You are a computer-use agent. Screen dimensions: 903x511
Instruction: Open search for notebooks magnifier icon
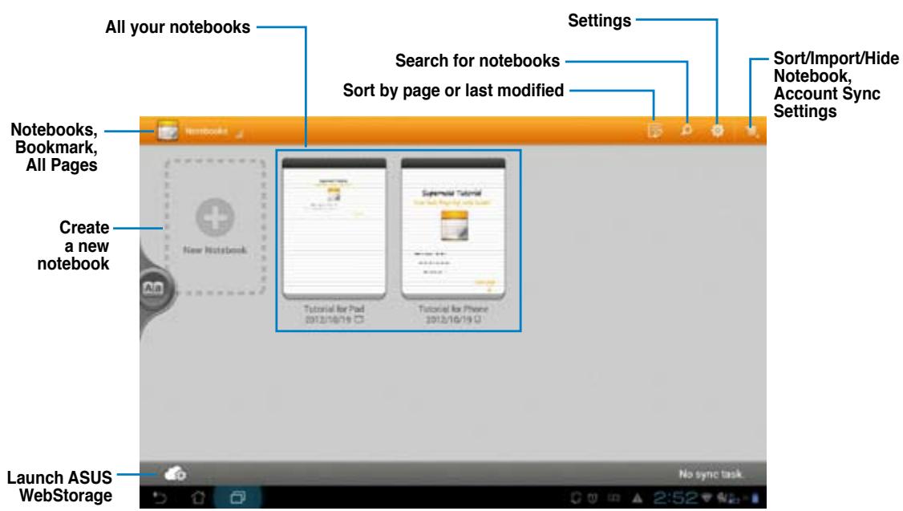point(687,132)
